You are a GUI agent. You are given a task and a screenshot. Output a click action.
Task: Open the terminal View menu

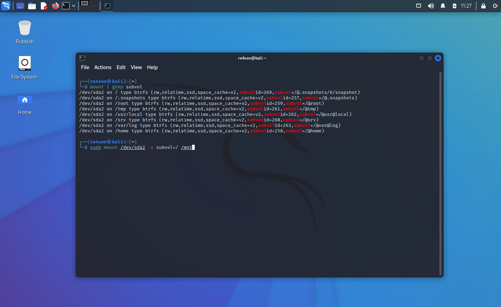(x=136, y=67)
